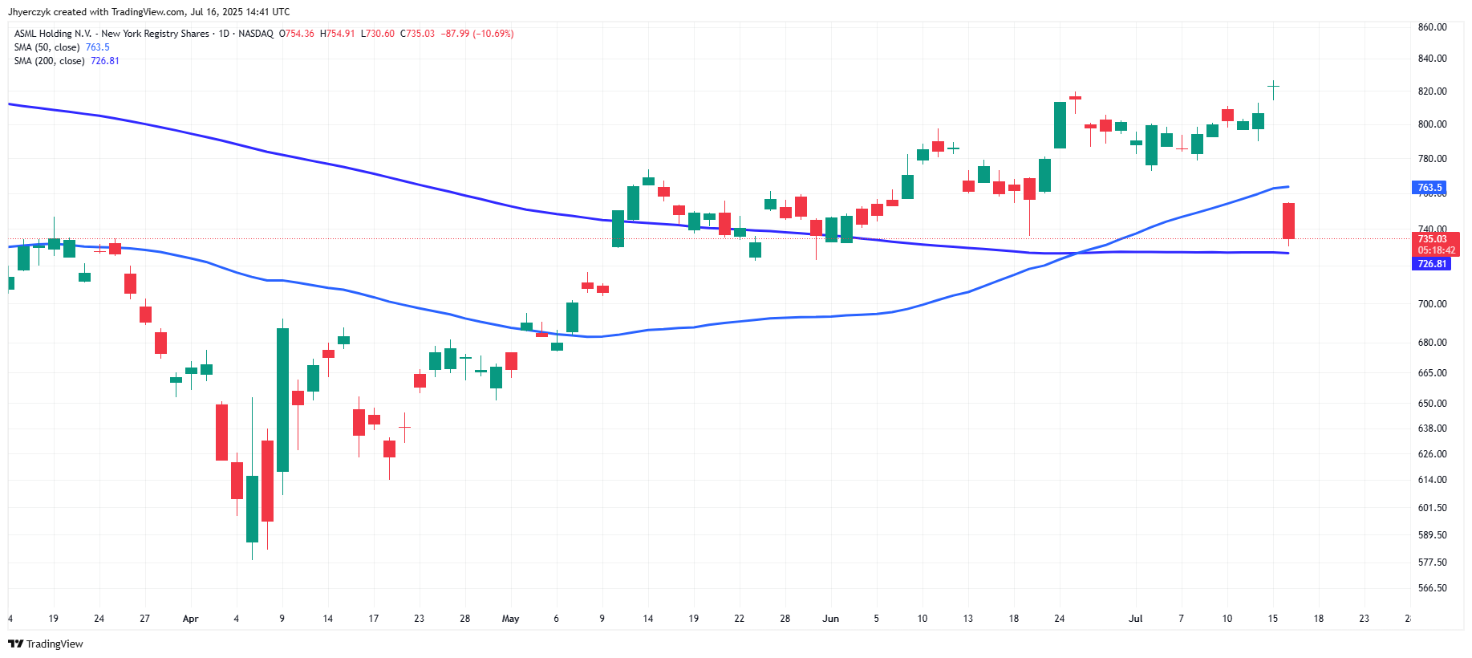Click the chart attribution text at top
Screen dimensions: 1472x658
pos(149,12)
